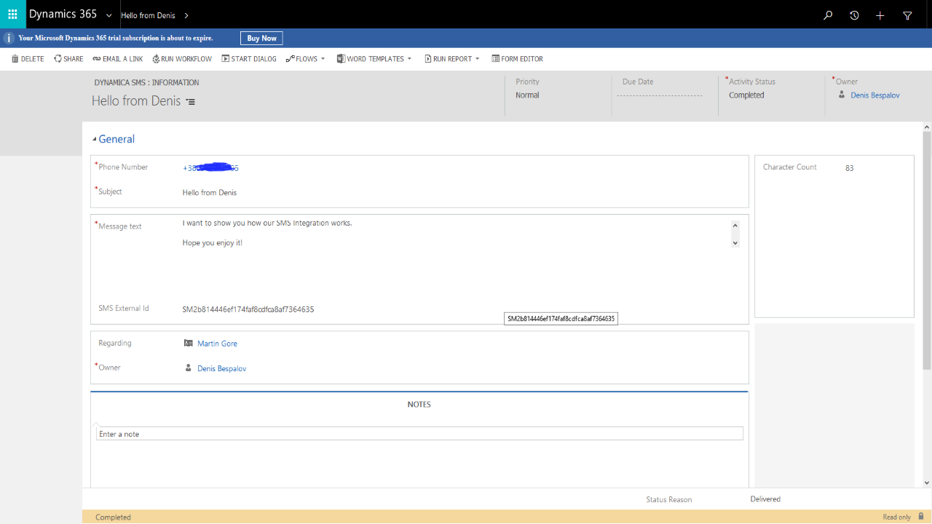
Task: Open Denis Bespalov owner link in header
Action: pos(875,95)
